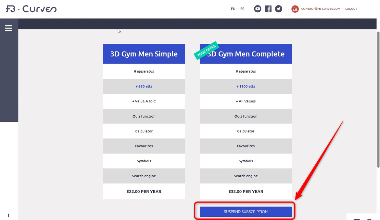Click the 650 elts feature text
The height and width of the screenshot is (220, 380).
(144, 87)
